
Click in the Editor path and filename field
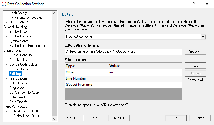[x=123, y=52]
